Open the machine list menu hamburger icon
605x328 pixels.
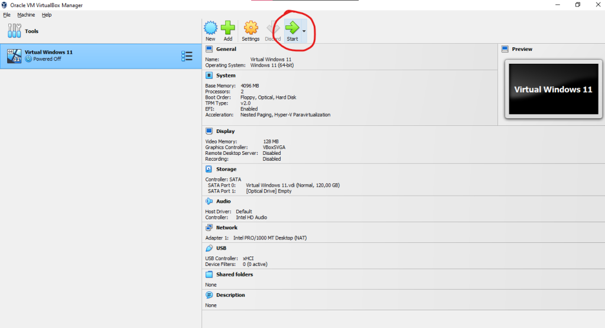[x=187, y=56]
